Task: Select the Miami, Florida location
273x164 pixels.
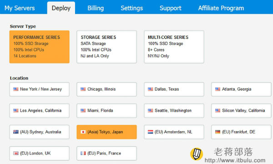Action: click(107, 111)
